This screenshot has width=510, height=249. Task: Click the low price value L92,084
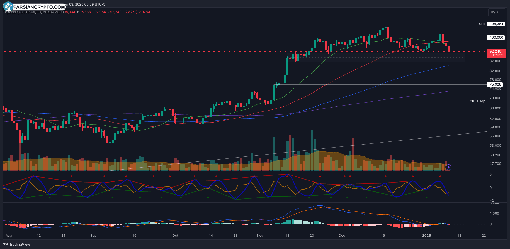[99, 12]
